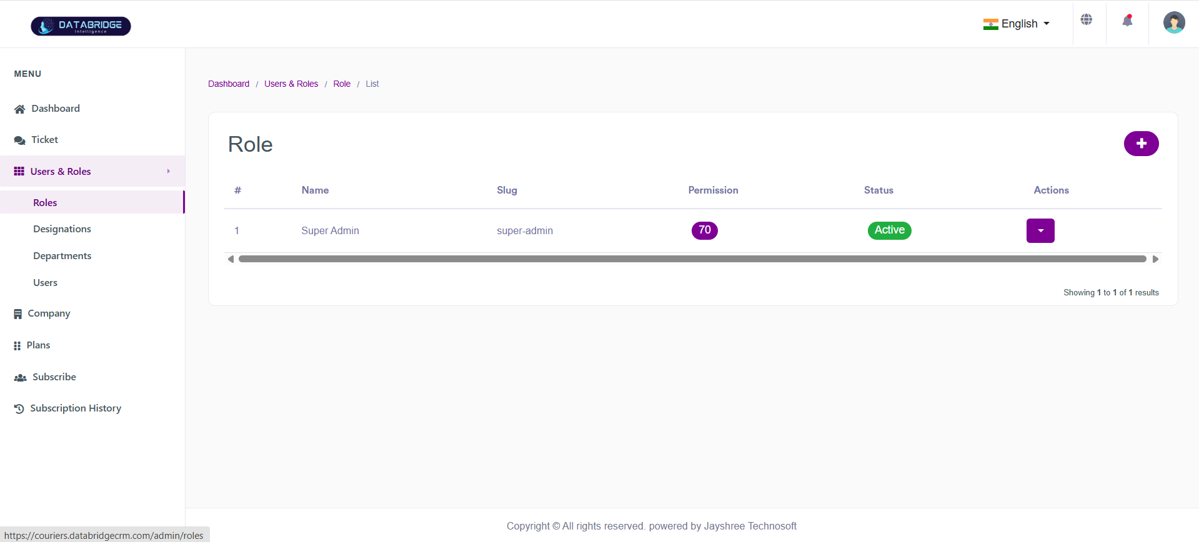Click the Showing 1 to 1 results text
This screenshot has height=542, width=1199.
click(1111, 293)
